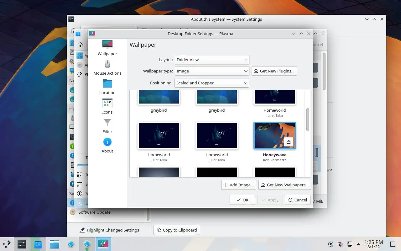
Task: Select the Homeworld thumbnail beside the greybird ones
Action: [275, 97]
